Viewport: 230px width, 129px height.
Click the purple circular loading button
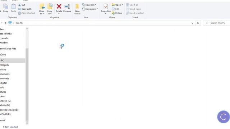(x=223, y=117)
